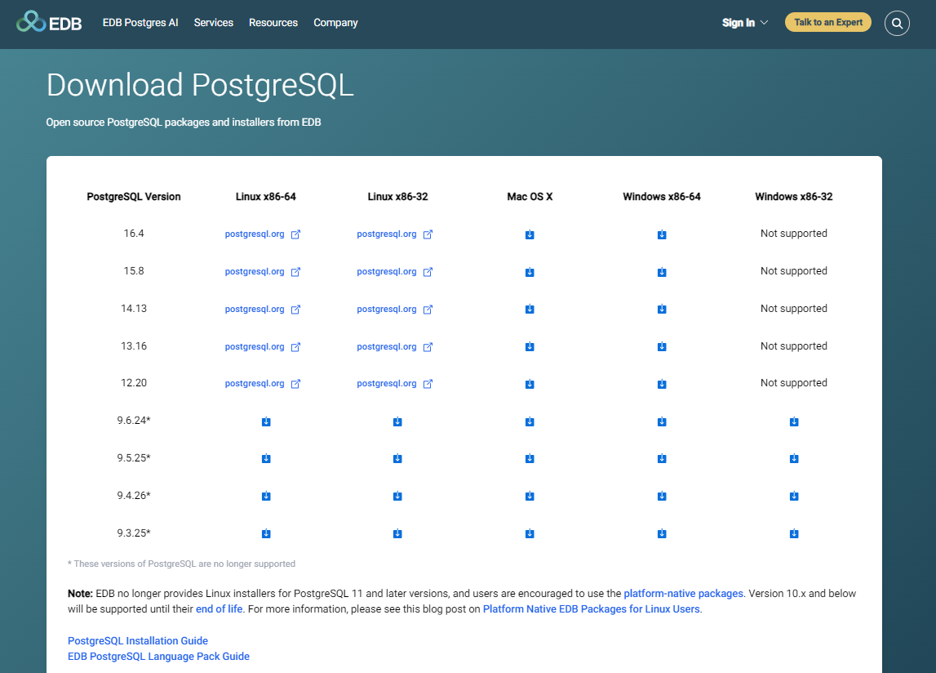
Task: Download PostgreSQL 16.4 for Windows x86-64
Action: 662,234
